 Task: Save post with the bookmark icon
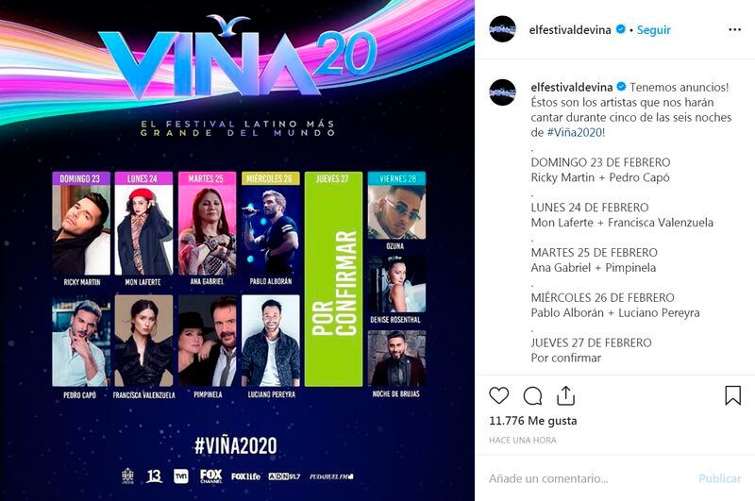tap(733, 395)
